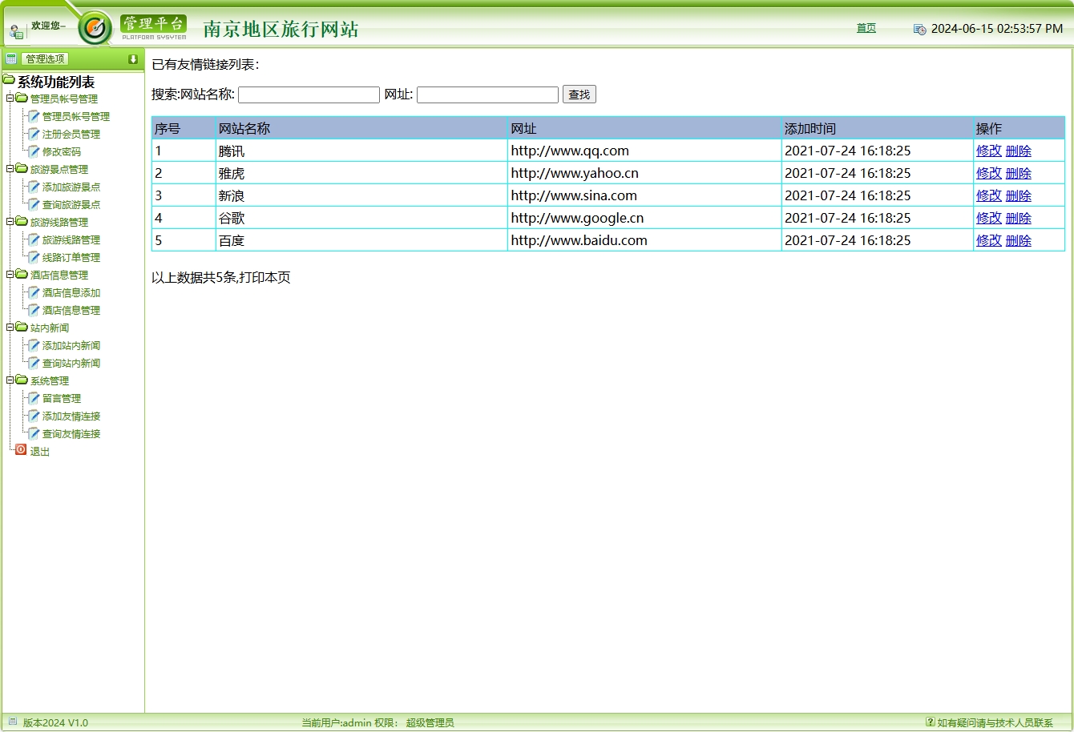Click the 系统功能列表 root folder icon
The image size is (1074, 732).
(9, 81)
